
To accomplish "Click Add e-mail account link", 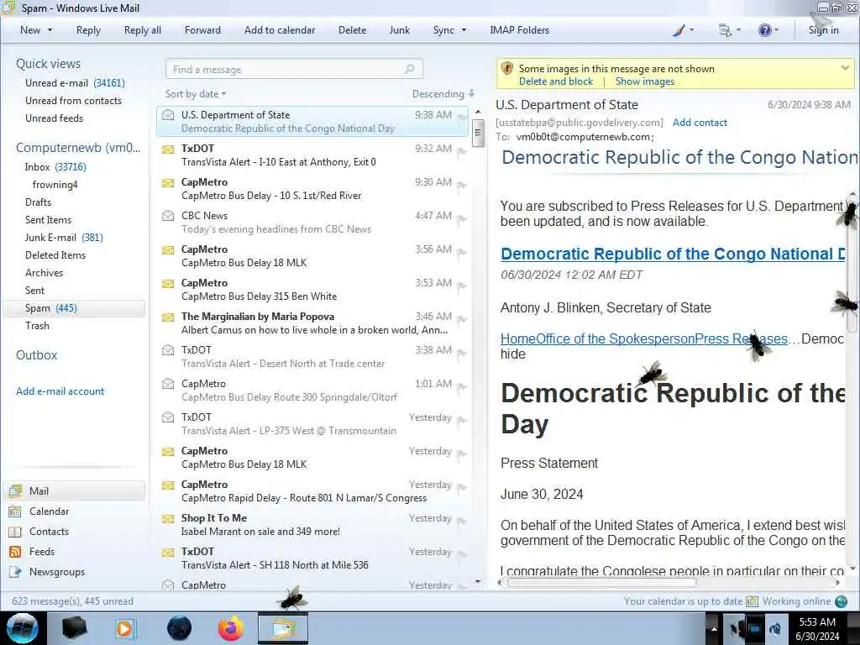I will (x=60, y=391).
